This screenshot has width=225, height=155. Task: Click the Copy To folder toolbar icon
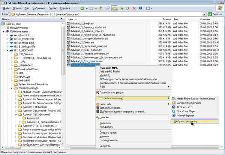point(128,8)
